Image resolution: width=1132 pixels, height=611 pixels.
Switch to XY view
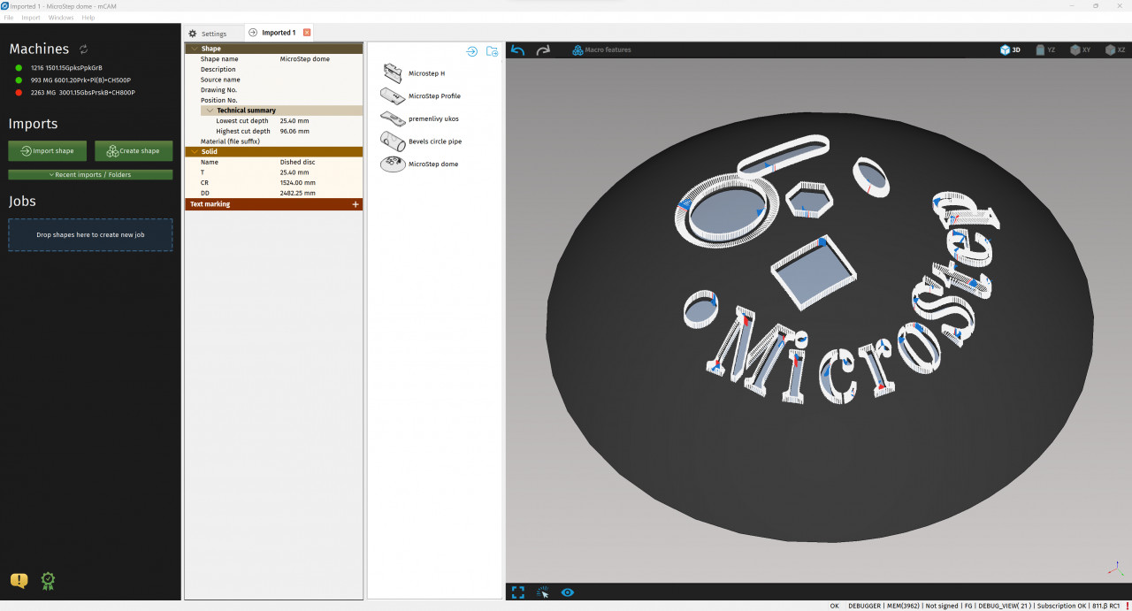coord(1080,50)
